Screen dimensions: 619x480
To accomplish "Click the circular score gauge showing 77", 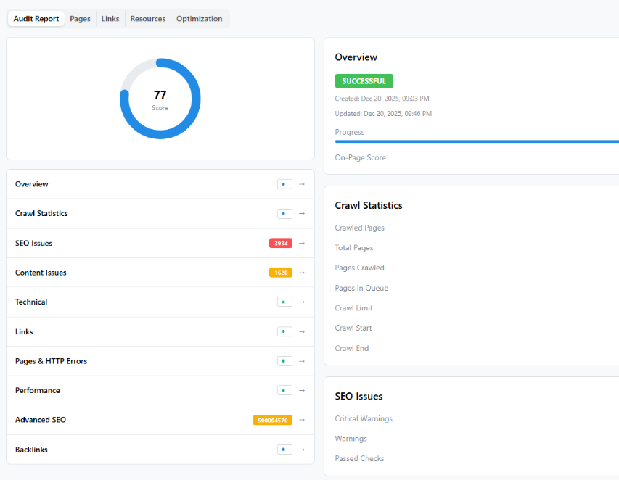I will pyautogui.click(x=160, y=98).
